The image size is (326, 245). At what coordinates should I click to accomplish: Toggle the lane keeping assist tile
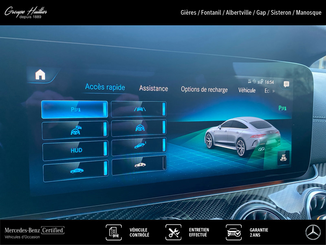(139, 109)
